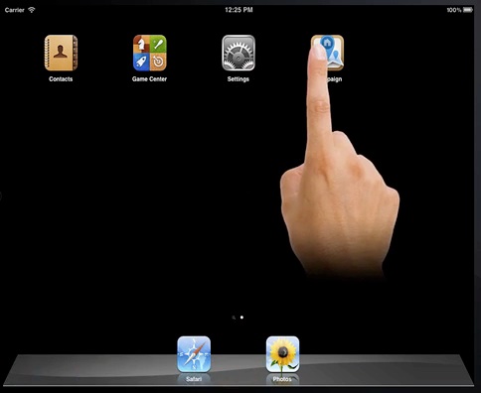The height and width of the screenshot is (393, 481).
Task: Open the Photos sunflower icon
Action: click(x=282, y=354)
